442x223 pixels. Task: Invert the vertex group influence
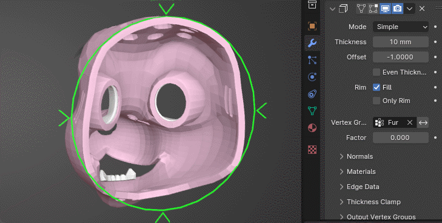tap(423, 122)
